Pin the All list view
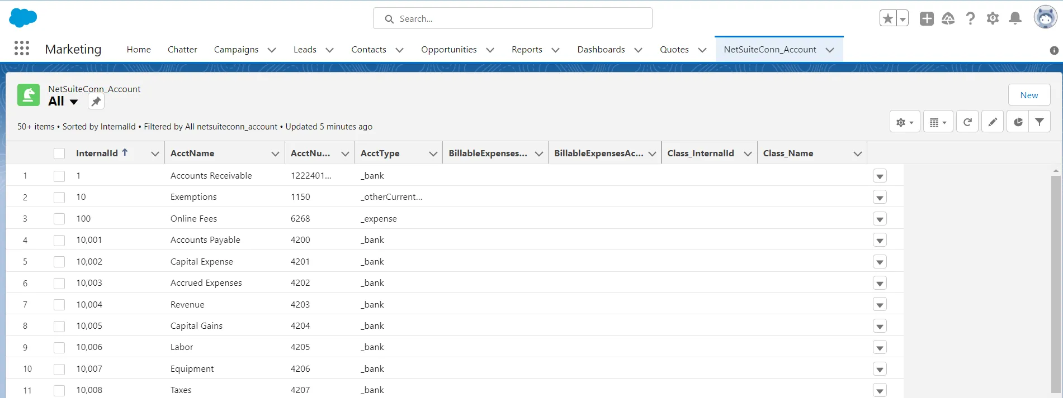 [x=96, y=102]
